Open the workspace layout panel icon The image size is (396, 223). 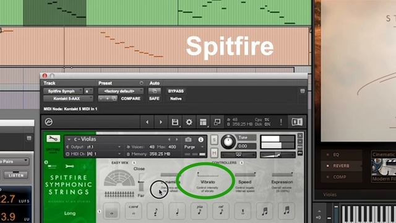pos(203,122)
